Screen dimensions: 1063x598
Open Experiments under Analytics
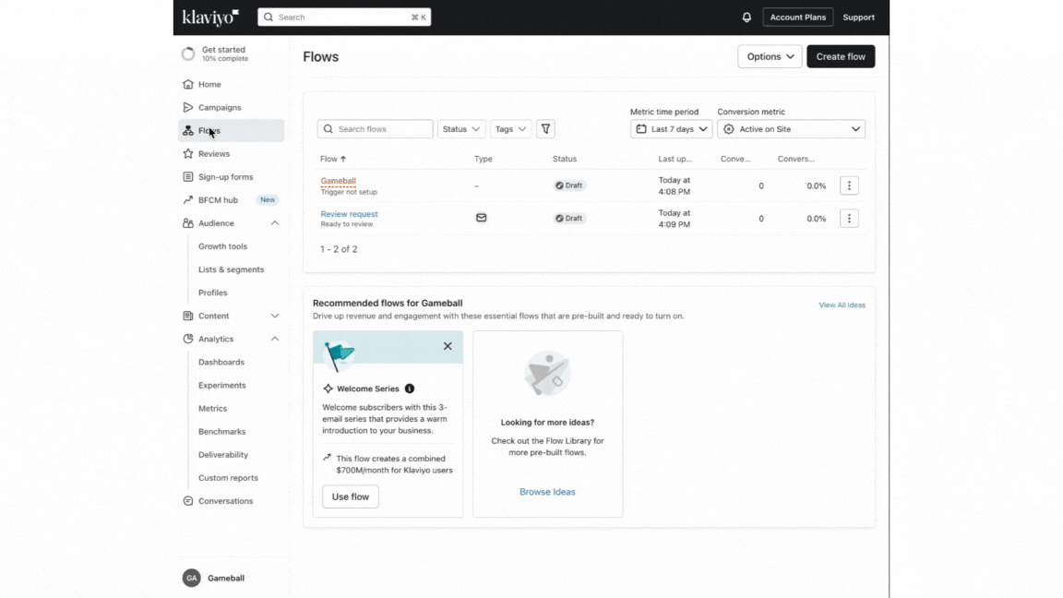(x=221, y=385)
